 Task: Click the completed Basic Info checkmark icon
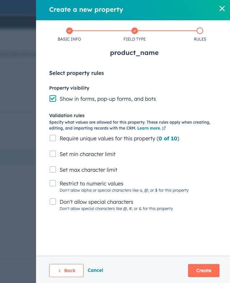click(x=69, y=31)
